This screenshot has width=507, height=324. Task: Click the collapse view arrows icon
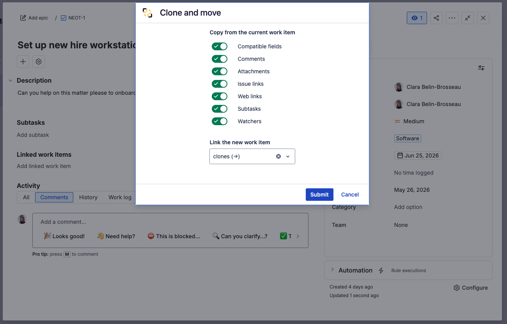[468, 18]
